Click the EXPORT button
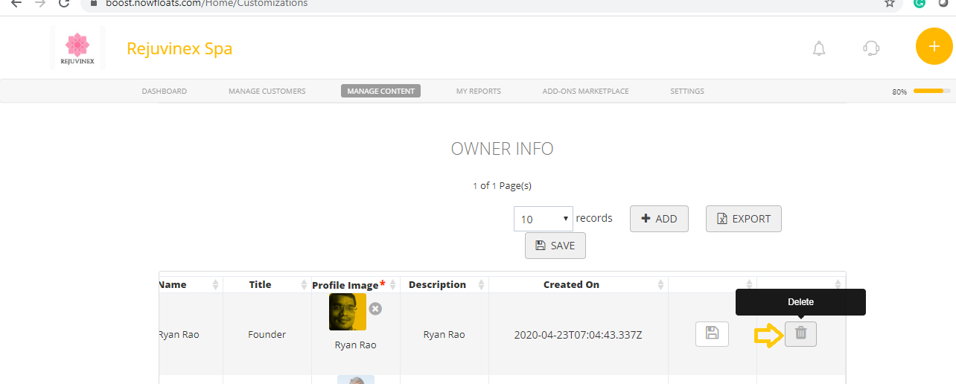The image size is (956, 384). click(x=744, y=219)
